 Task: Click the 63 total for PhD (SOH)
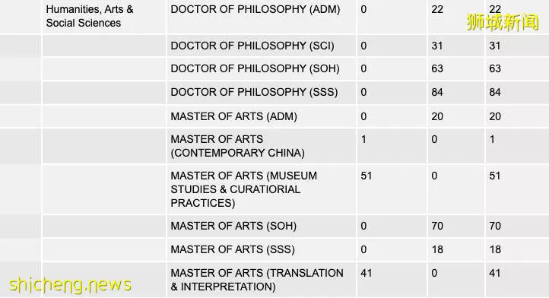(x=495, y=68)
